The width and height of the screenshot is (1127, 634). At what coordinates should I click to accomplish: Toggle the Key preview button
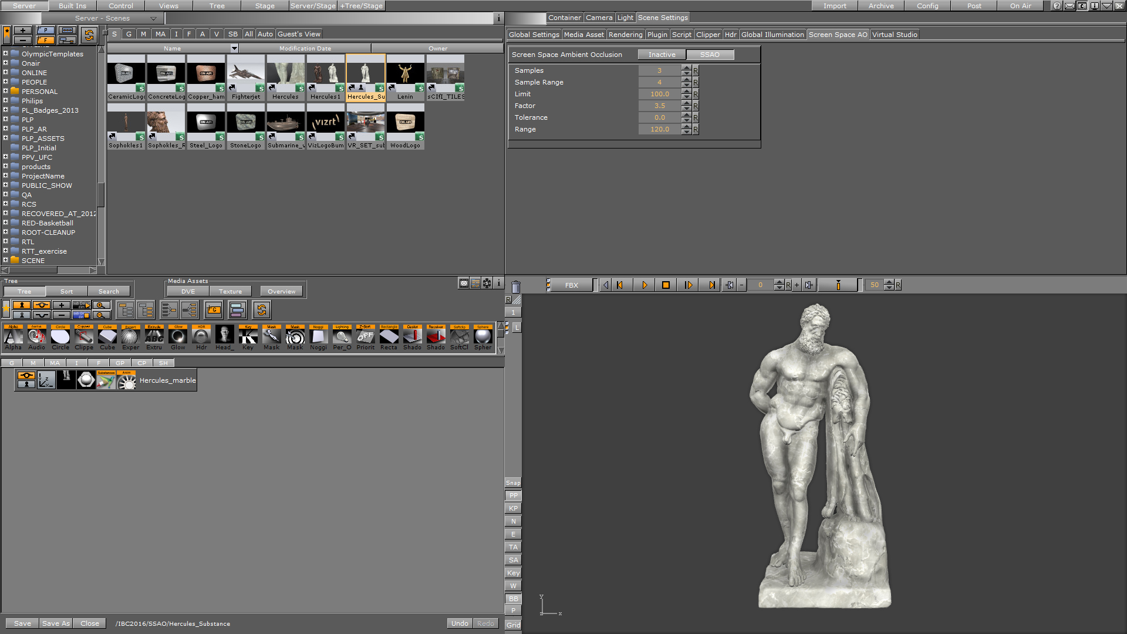click(513, 573)
